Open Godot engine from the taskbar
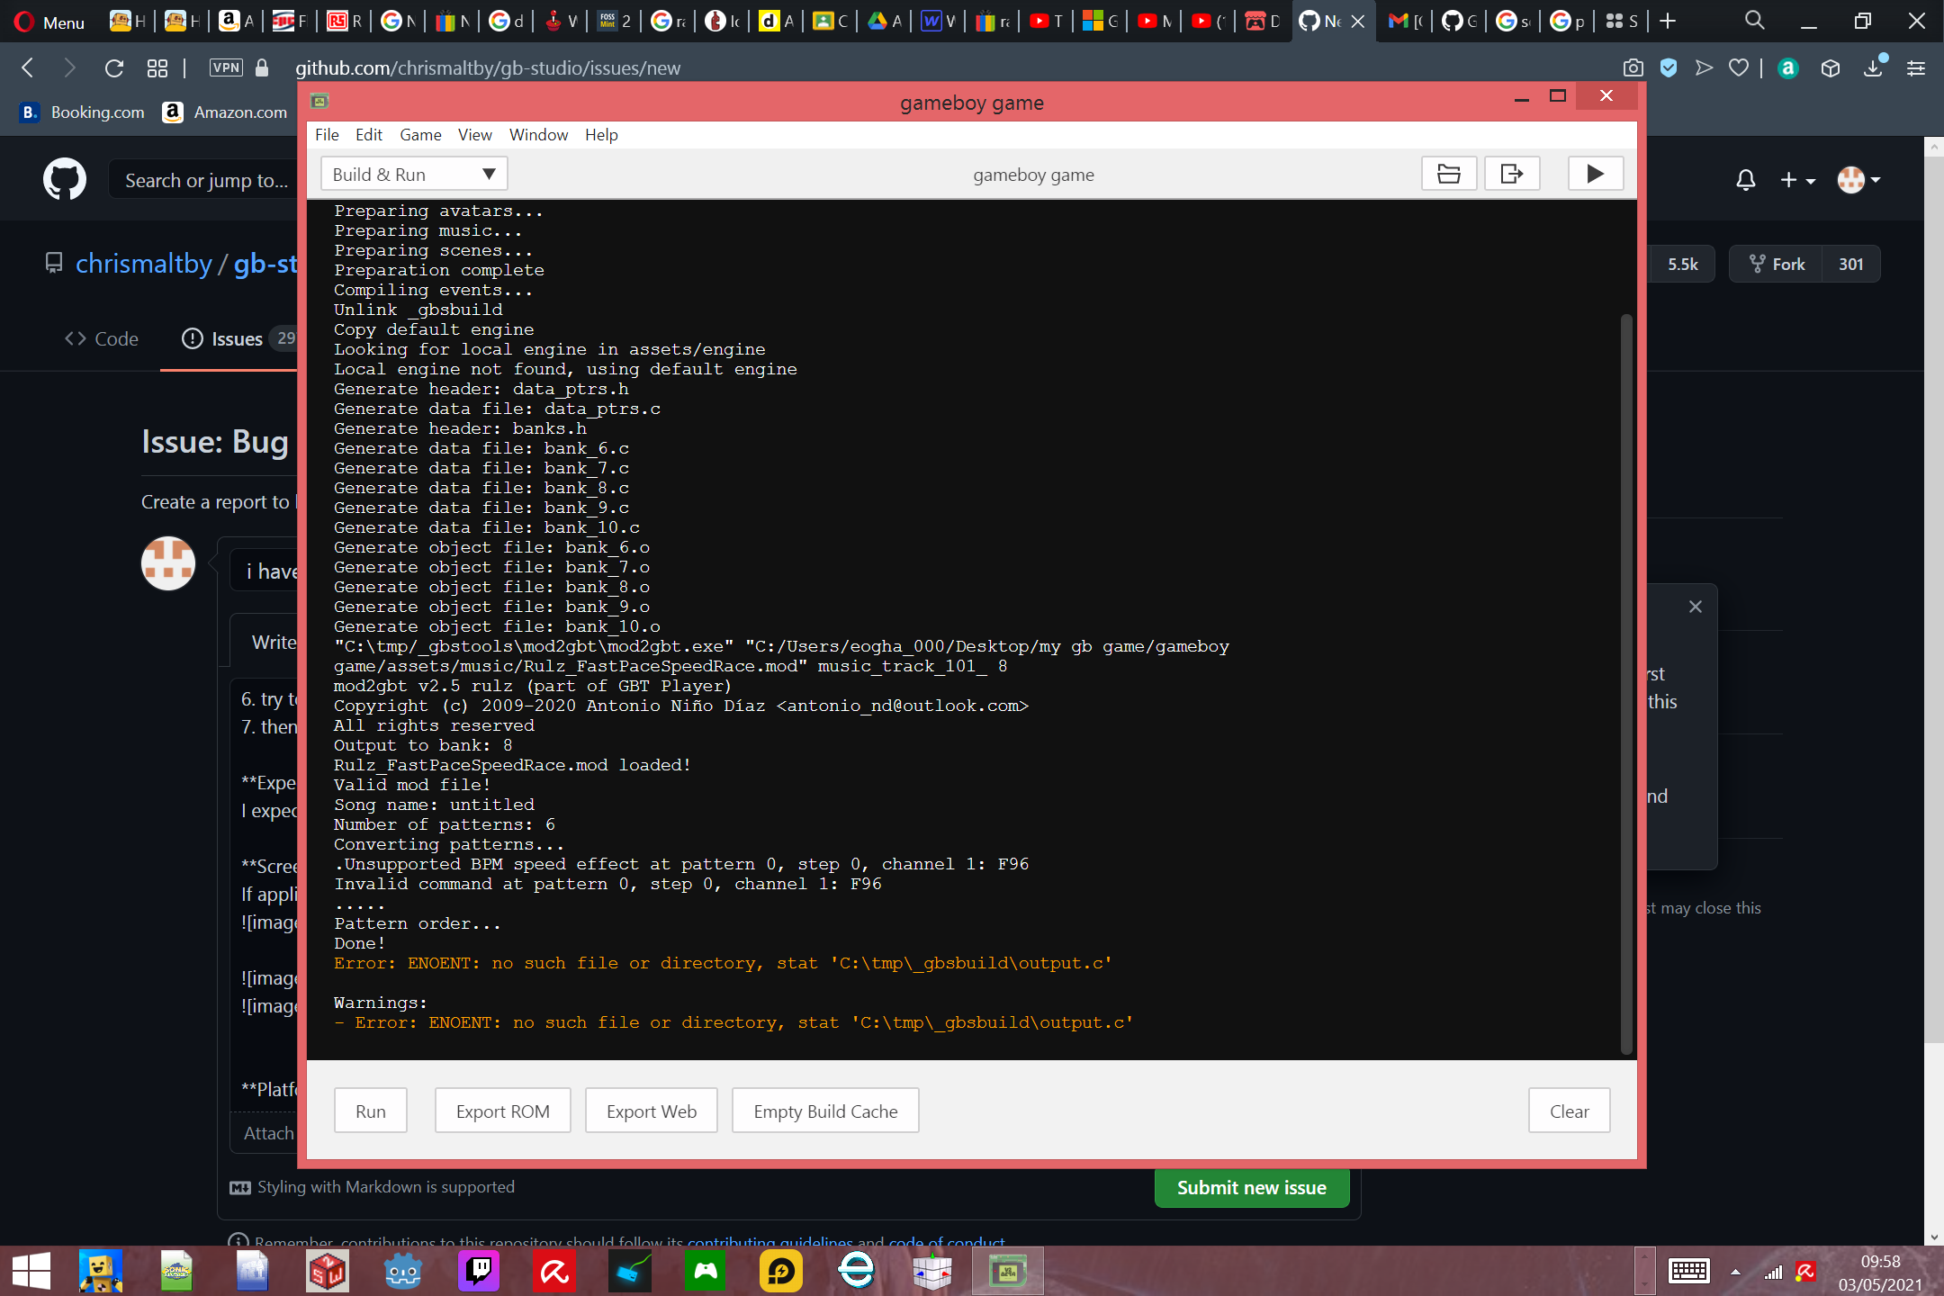The width and height of the screenshot is (1944, 1296). [x=403, y=1271]
